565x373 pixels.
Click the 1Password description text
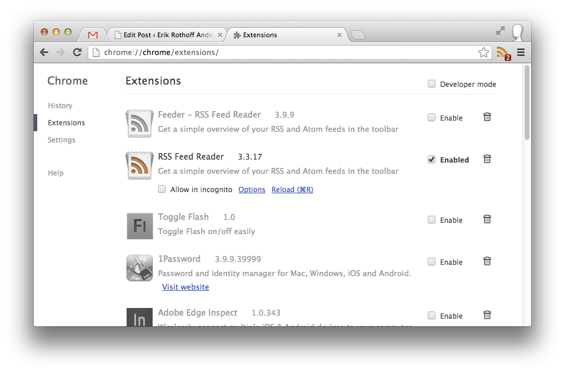(285, 273)
